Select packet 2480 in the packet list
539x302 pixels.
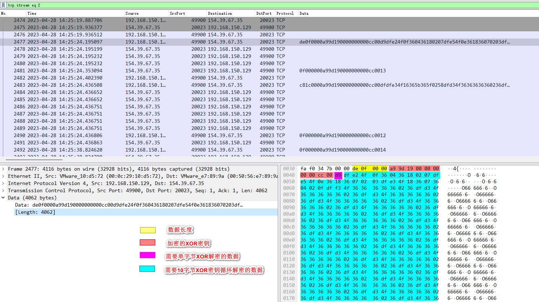269,63
